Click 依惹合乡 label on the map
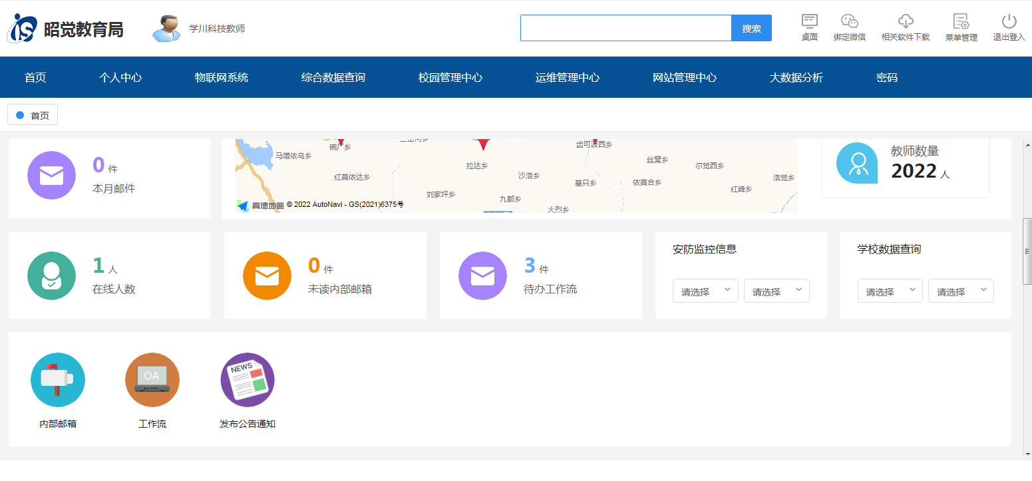Viewport: 1032px width, 481px height. pyautogui.click(x=647, y=182)
